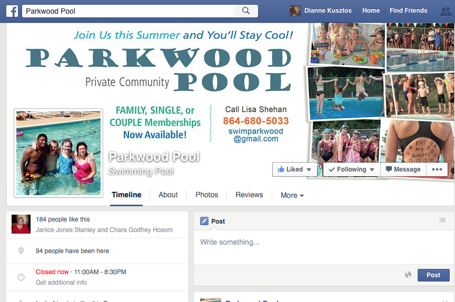The height and width of the screenshot is (302, 455).
Task: Click Get additional info link
Action: coord(61,283)
